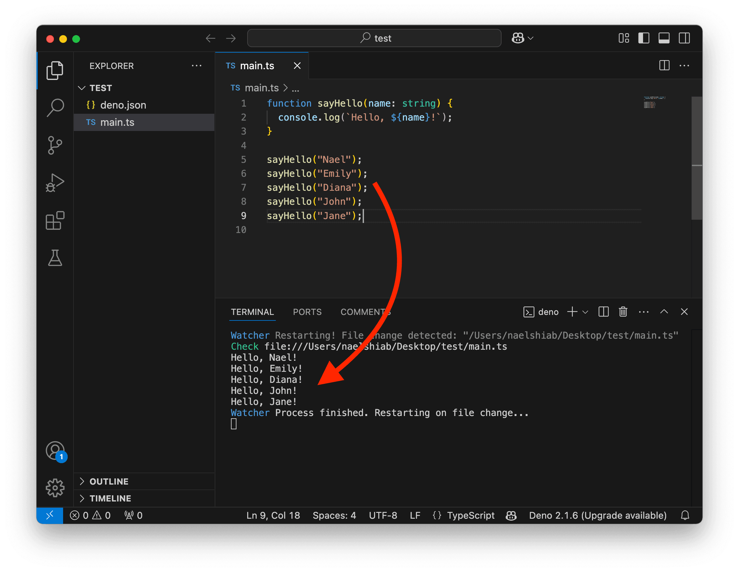Close the main.ts editor tab
This screenshot has height=572, width=739.
pos(297,66)
